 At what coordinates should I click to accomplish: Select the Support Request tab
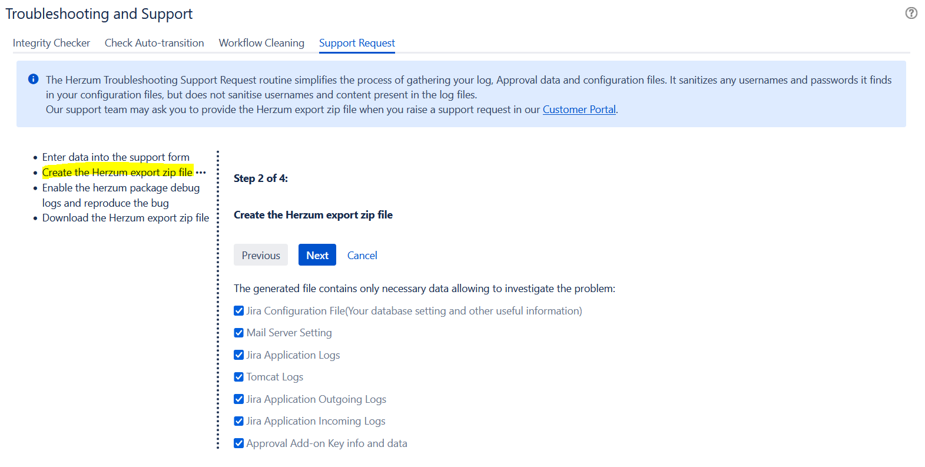[x=357, y=43]
